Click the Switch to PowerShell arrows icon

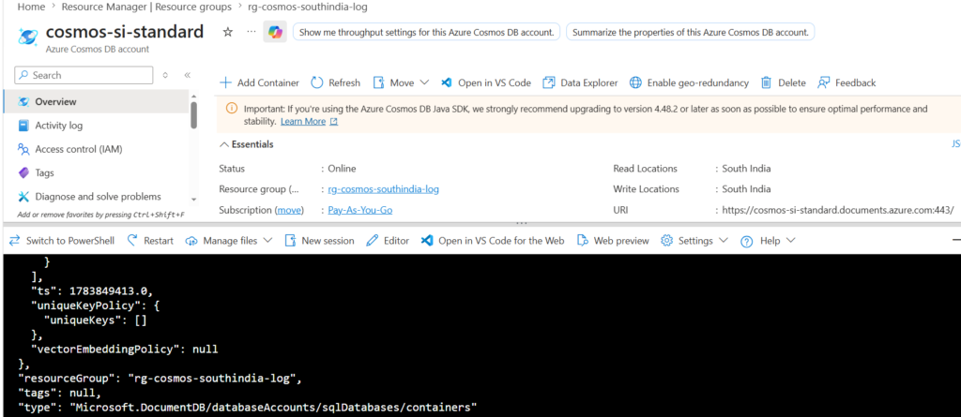coord(15,241)
